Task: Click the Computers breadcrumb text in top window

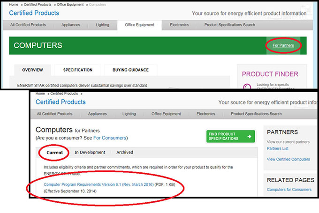Action: coord(97,5)
